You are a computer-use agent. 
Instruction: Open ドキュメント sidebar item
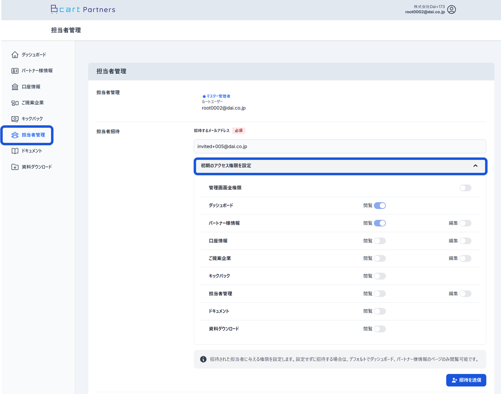[x=32, y=151]
